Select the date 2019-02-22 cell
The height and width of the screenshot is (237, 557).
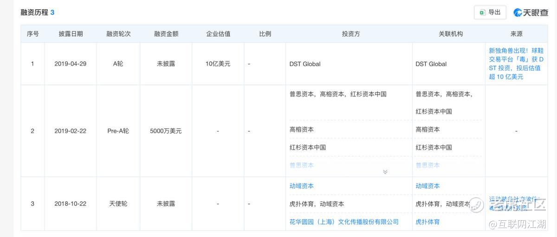point(71,131)
